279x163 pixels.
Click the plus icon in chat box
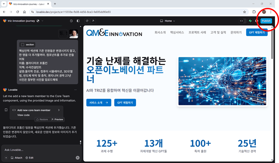(6, 158)
